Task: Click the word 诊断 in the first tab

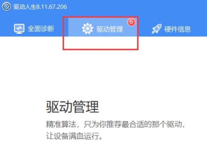Action: [x=48, y=29]
